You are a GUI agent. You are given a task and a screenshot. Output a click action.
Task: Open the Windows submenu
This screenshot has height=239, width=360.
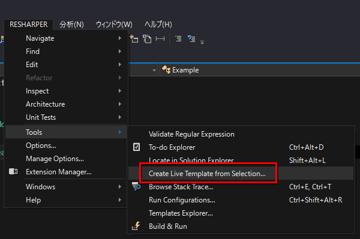click(66, 187)
